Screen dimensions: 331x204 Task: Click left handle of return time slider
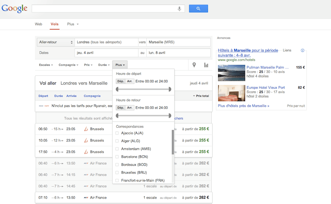pos(117,116)
